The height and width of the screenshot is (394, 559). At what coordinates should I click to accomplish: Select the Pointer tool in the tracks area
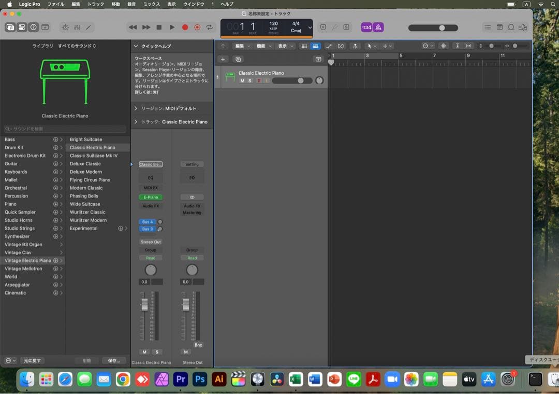point(369,46)
